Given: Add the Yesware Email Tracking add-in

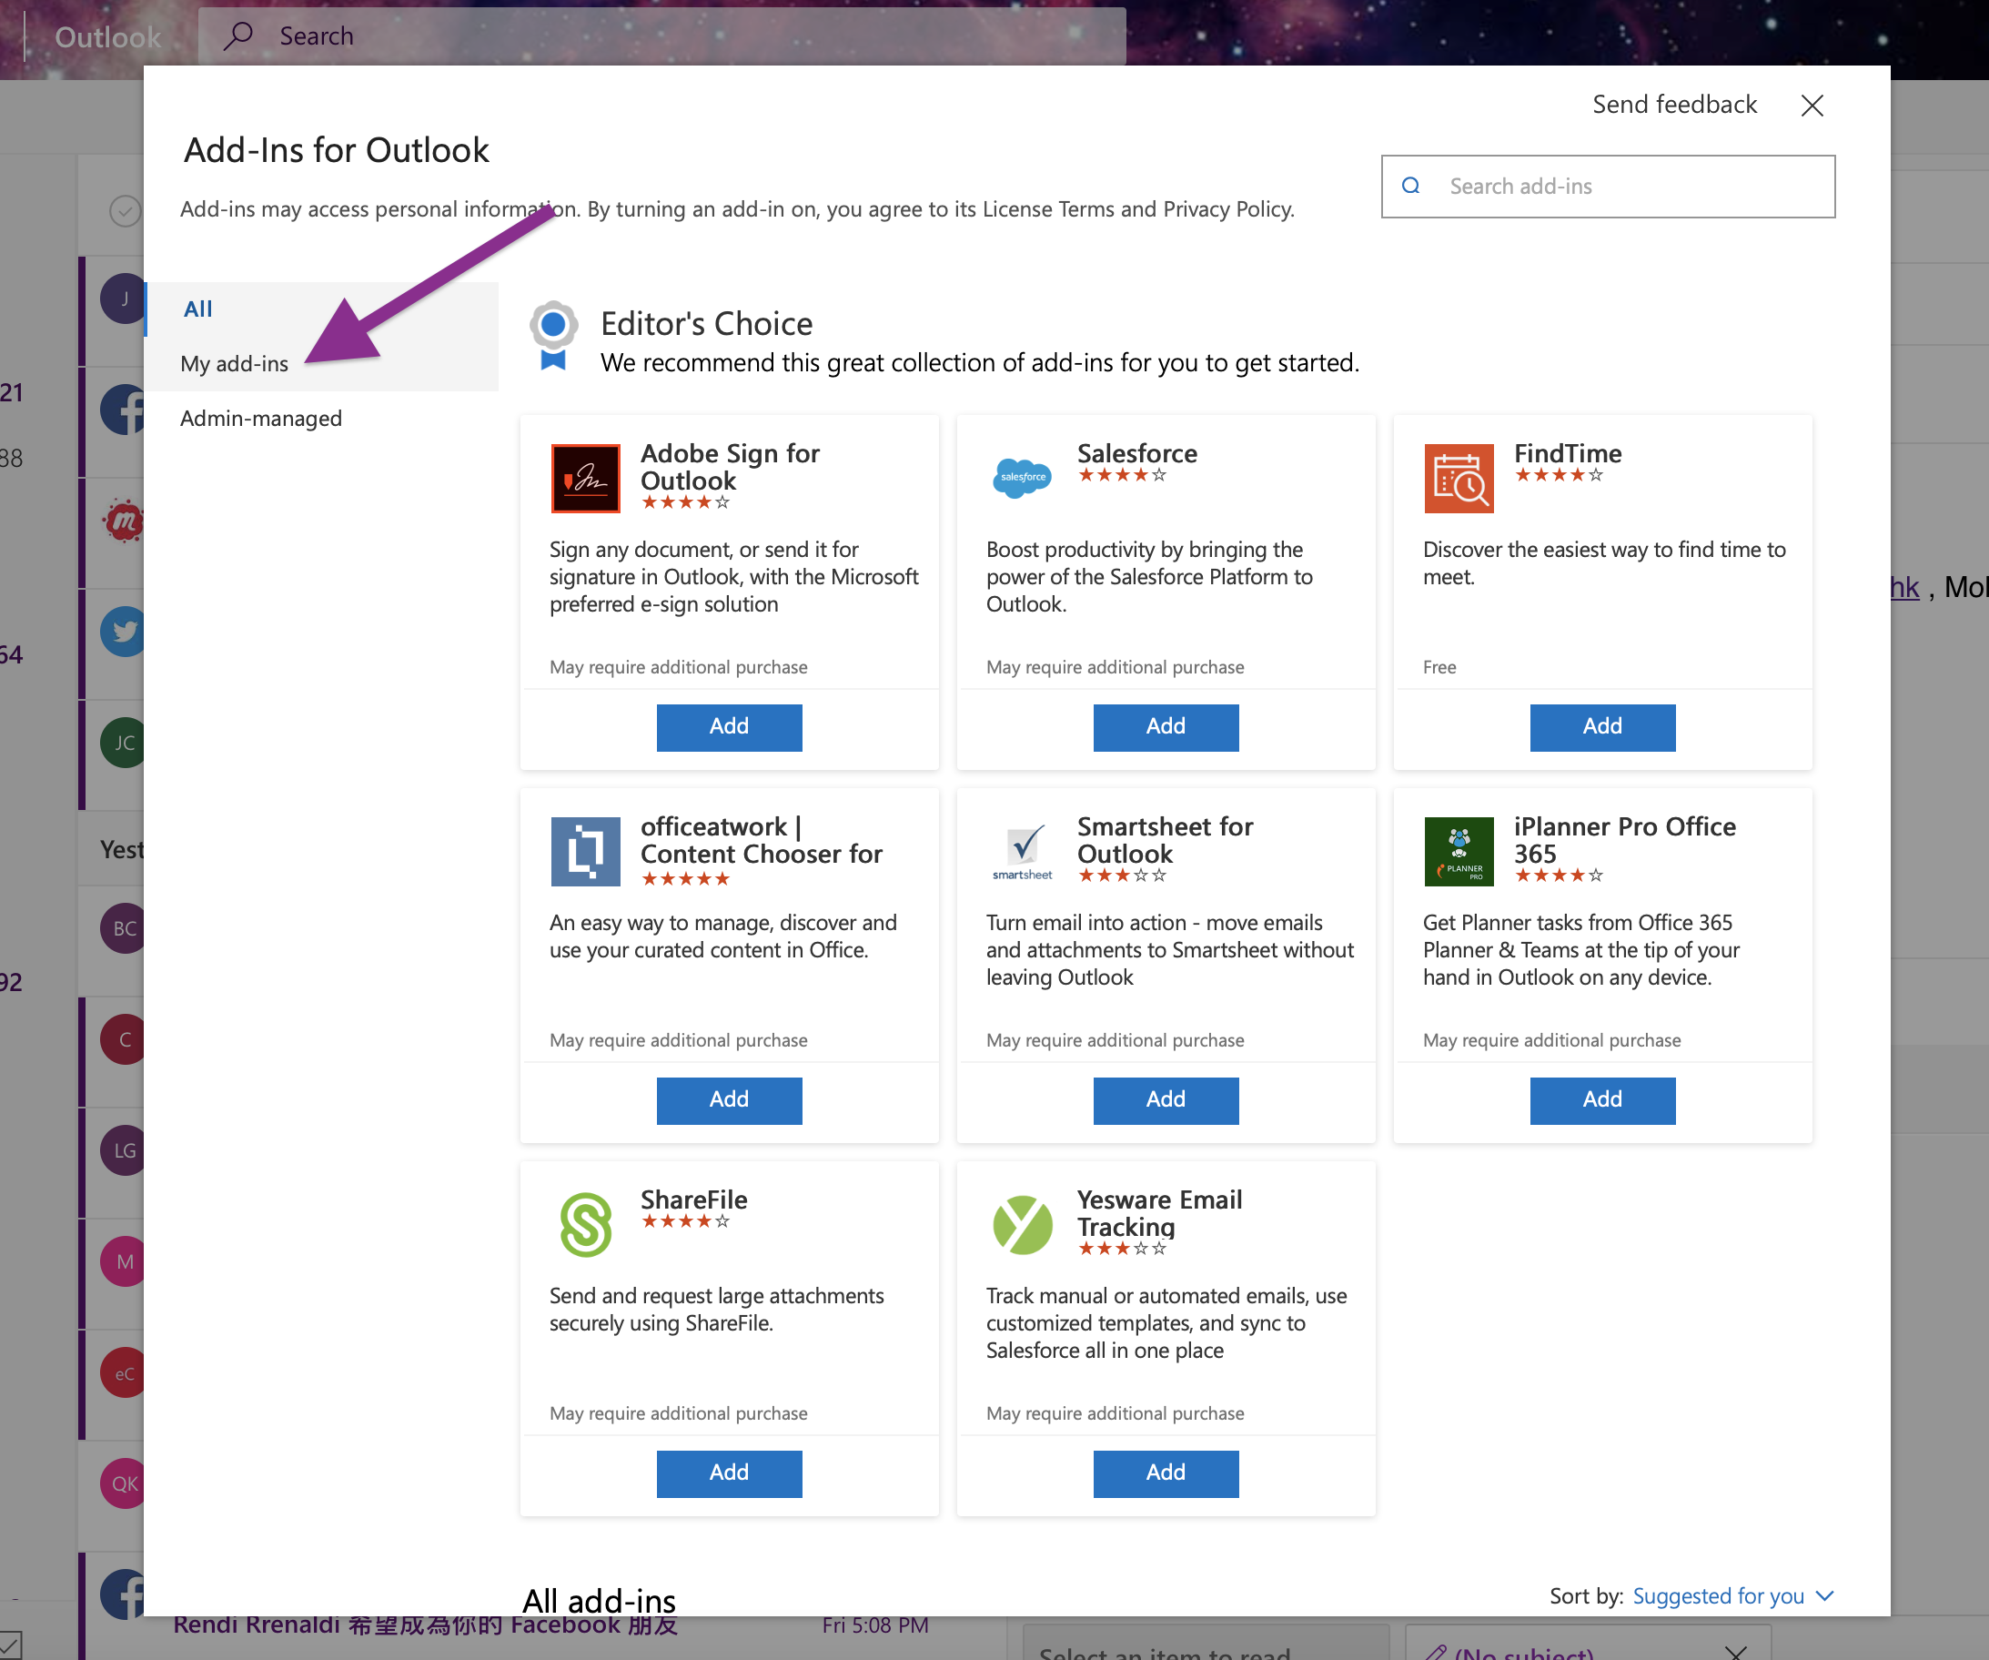Looking at the screenshot, I should (1166, 1473).
